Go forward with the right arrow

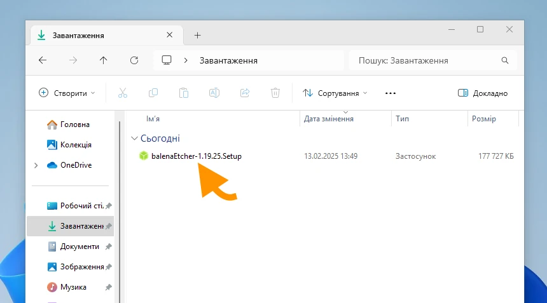73,60
